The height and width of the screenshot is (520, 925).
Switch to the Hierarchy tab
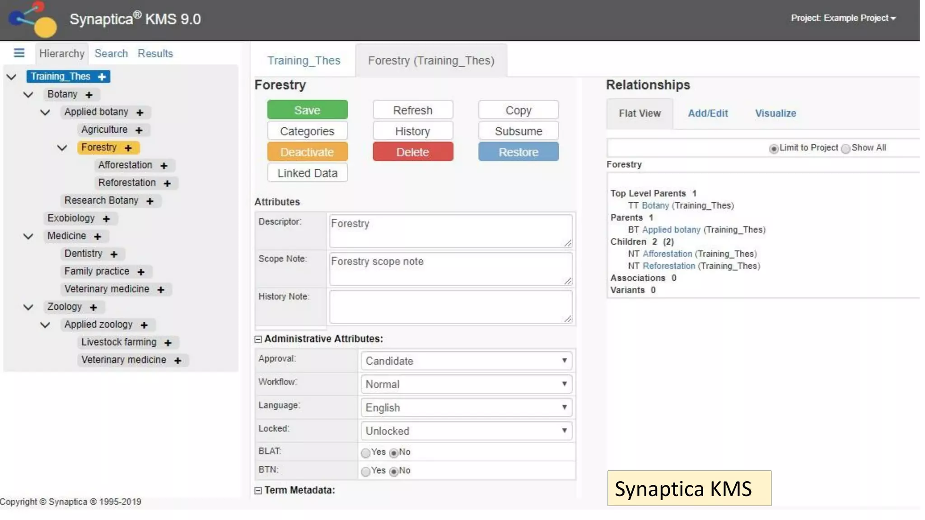coord(62,53)
